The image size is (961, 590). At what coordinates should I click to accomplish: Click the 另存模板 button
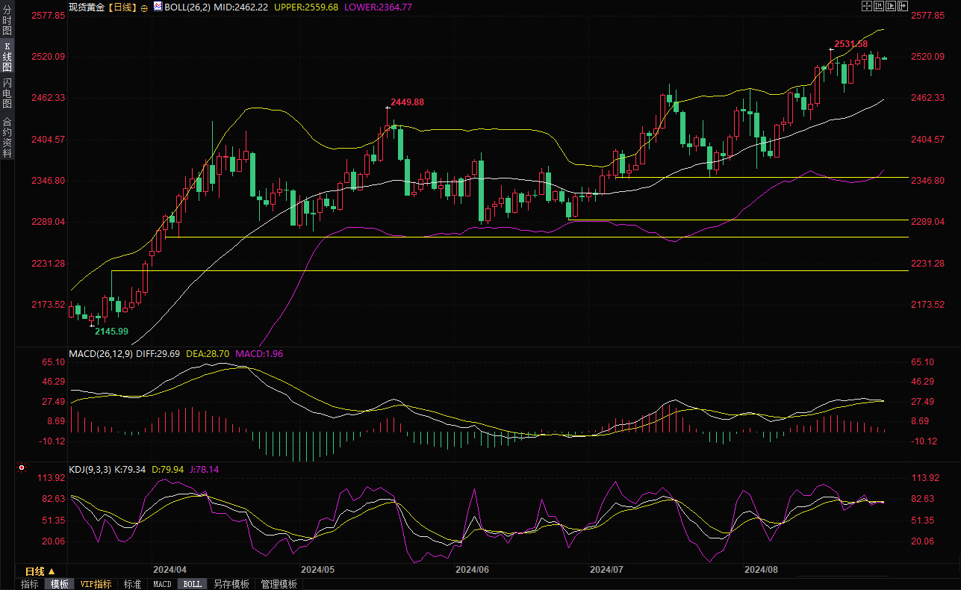click(x=231, y=584)
